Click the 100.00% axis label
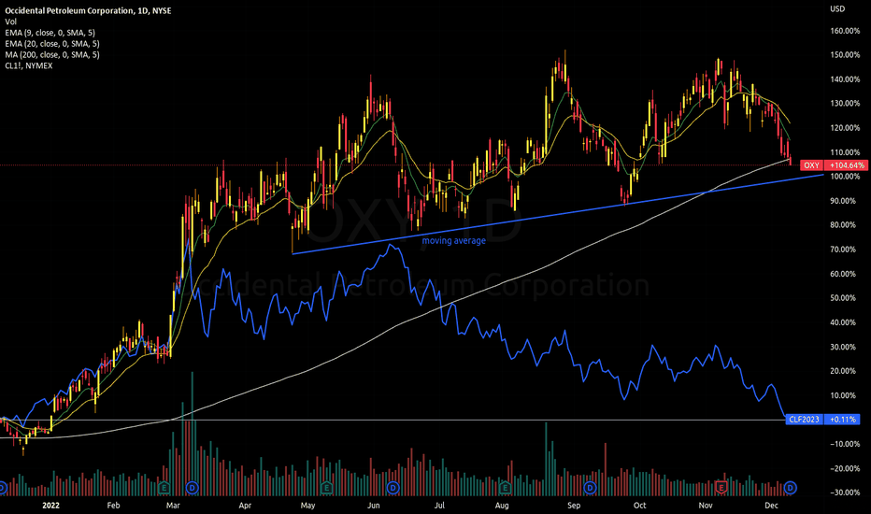The height and width of the screenshot is (514, 871). coord(845,176)
